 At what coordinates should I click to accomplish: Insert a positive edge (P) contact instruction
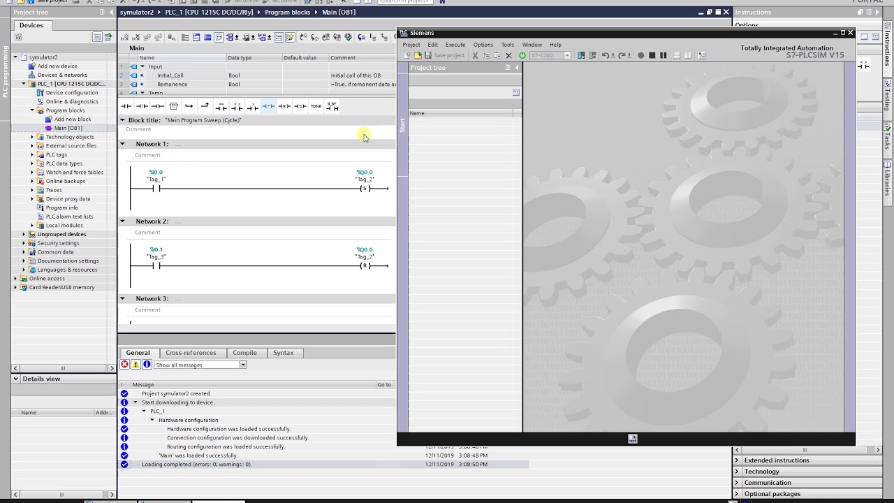coord(268,106)
